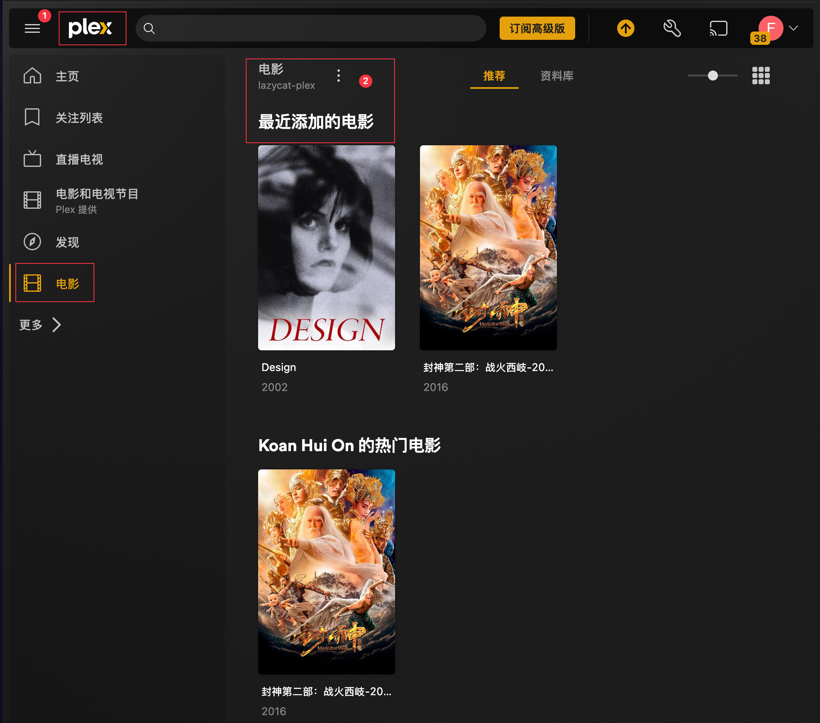Viewport: 820px width, 723px height.
Task: Open the F user avatar
Action: point(771,28)
